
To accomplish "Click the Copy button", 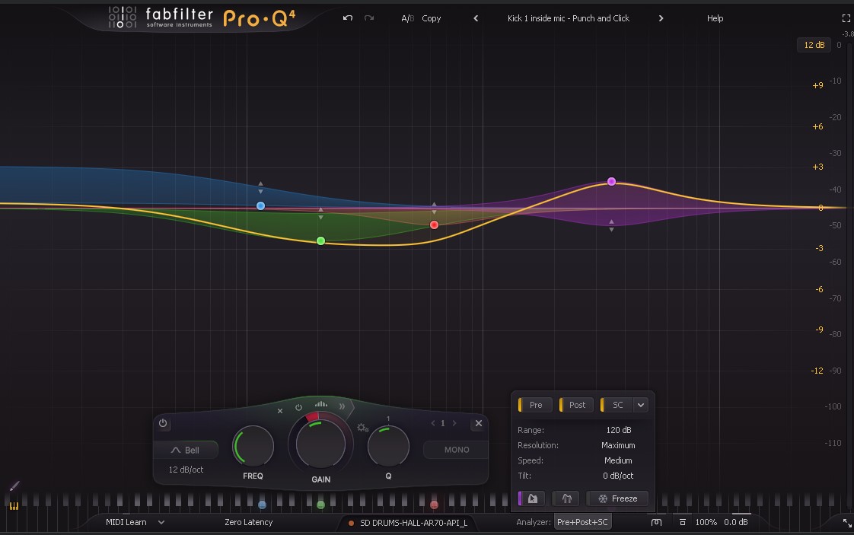I will (432, 18).
